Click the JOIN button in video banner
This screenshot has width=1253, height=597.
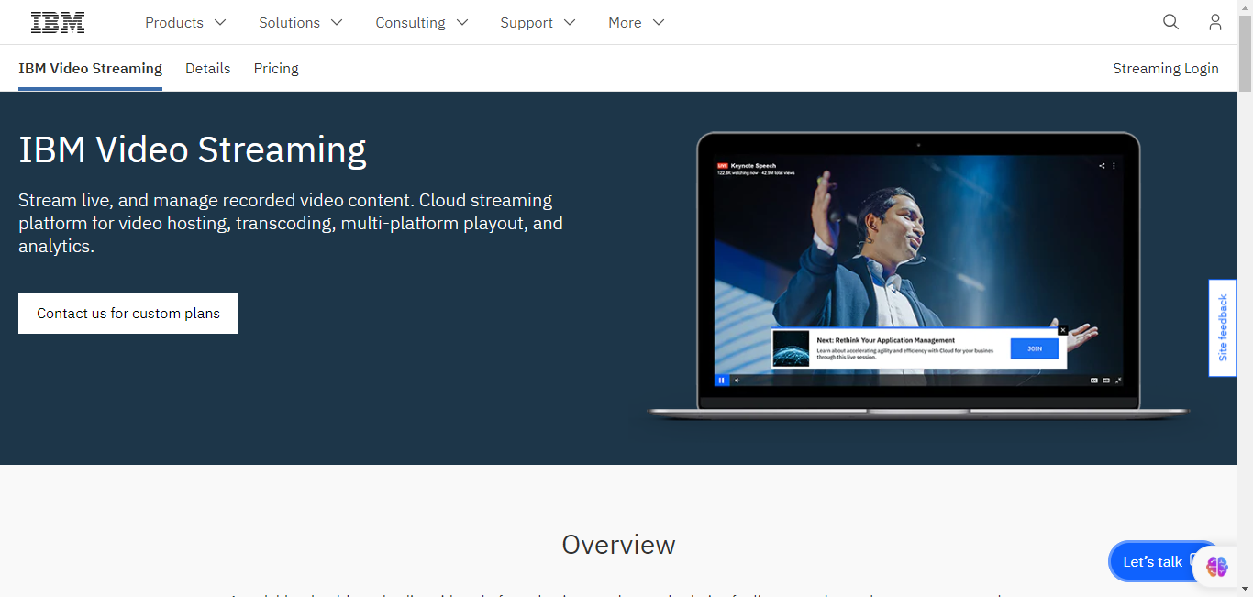tap(1034, 348)
